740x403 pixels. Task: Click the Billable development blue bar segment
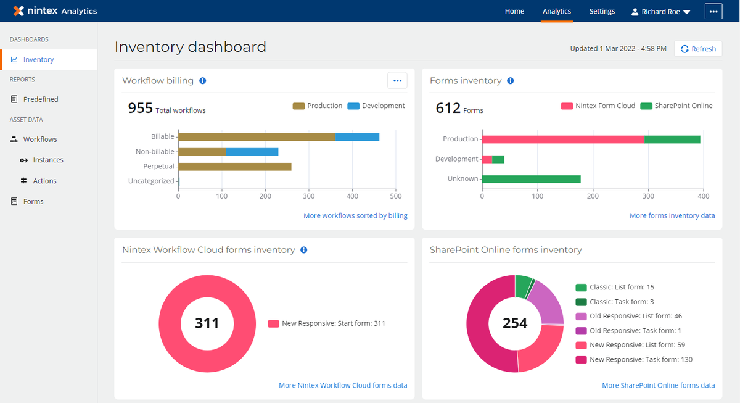coord(357,137)
